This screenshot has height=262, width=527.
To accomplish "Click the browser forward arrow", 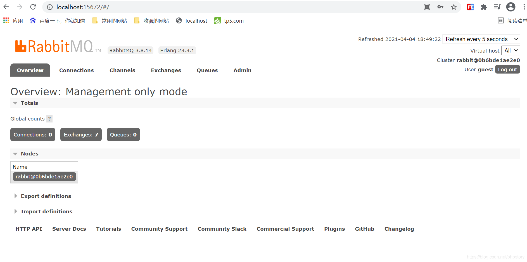I will (20, 7).
